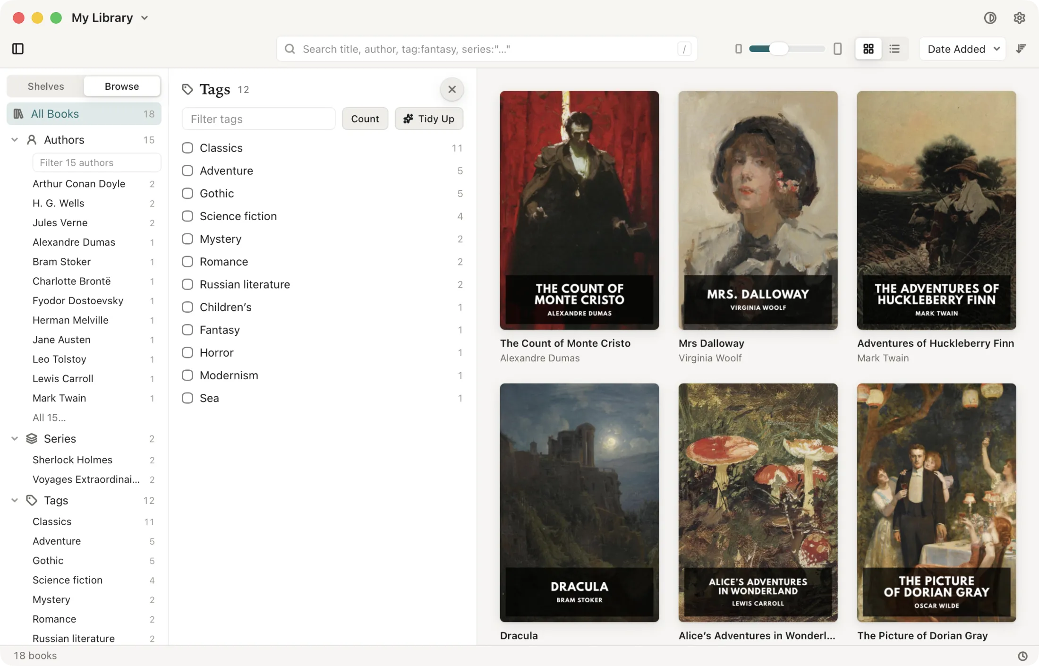The height and width of the screenshot is (666, 1039).
Task: Check the Mystery tag checkbox
Action: click(187, 239)
